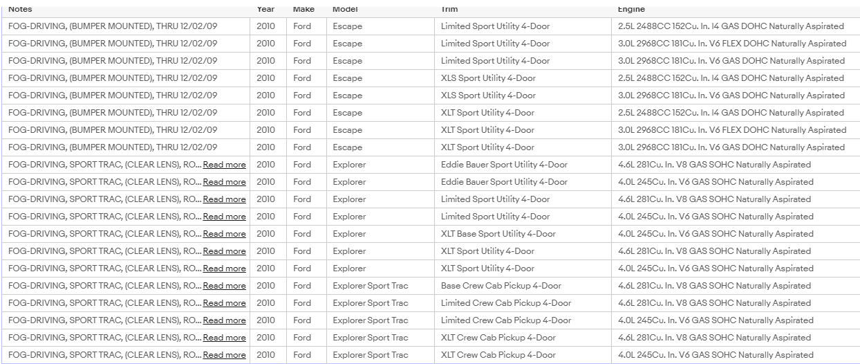860x364 pixels.
Task: Click Read more on XLT Base Sport Utility row
Action: pos(224,234)
